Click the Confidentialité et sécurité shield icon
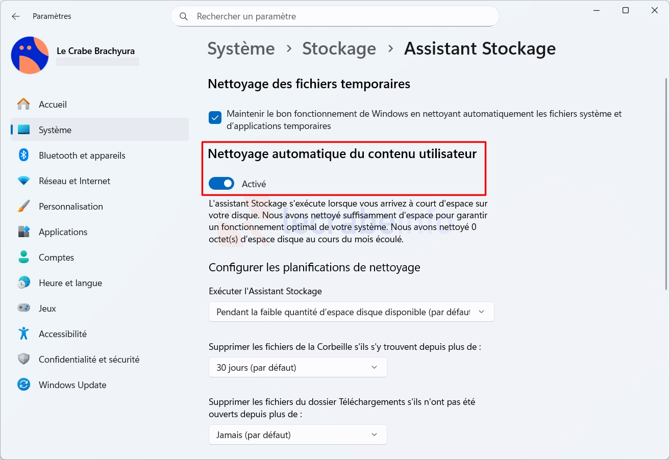 [x=23, y=359]
